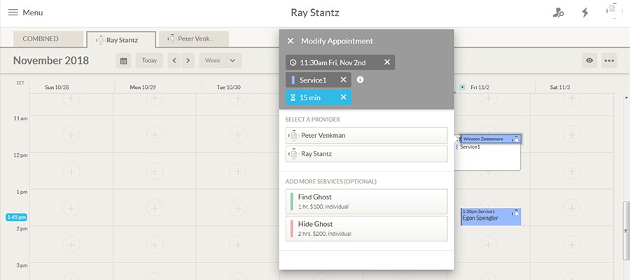Add appointment Tuesday 10/30 at 1 pm

point(238,208)
